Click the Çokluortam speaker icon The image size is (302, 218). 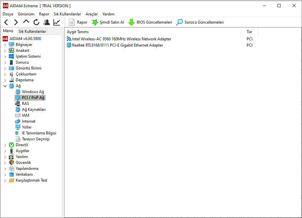(x=11, y=74)
